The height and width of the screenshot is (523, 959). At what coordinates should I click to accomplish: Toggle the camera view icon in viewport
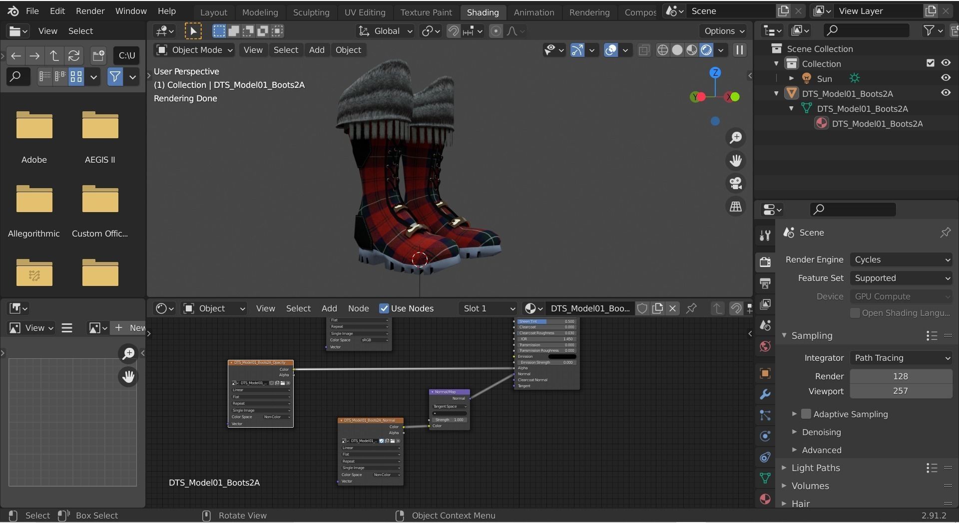pyautogui.click(x=735, y=183)
